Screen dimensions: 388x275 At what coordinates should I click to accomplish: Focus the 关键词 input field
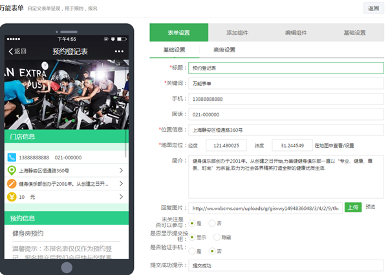coord(286,83)
